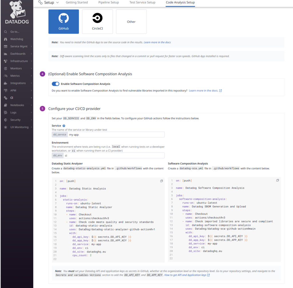This screenshot has height=288, width=293.
Task: Click the Service Mgmt sidebar icon
Action: pos(6,46)
